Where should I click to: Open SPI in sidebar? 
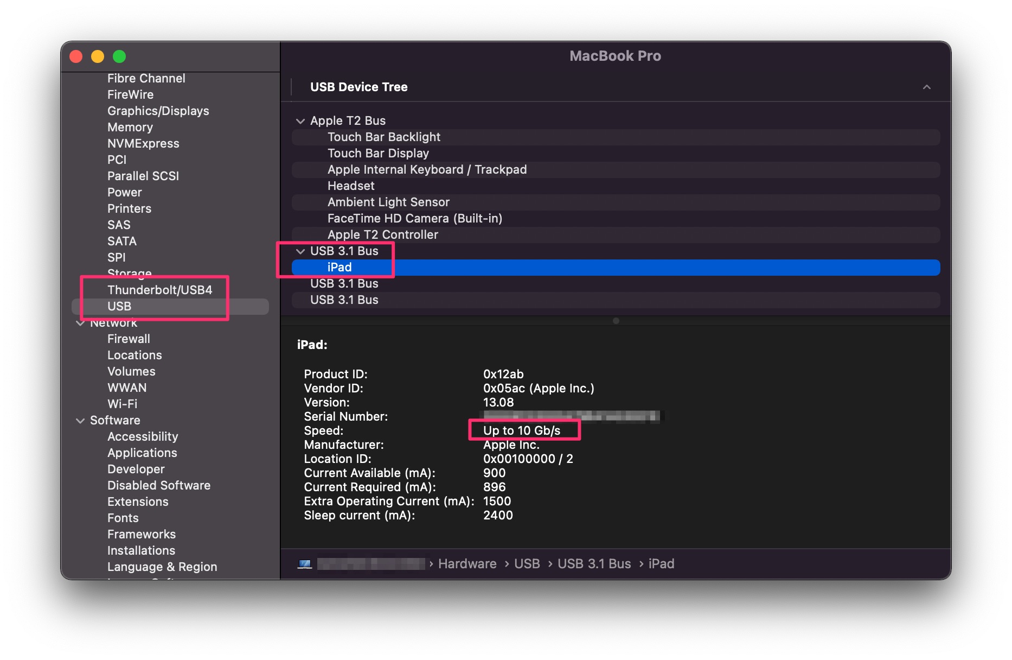pos(116,258)
